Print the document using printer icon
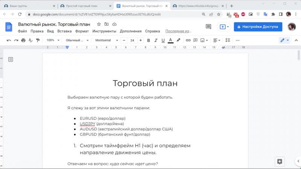 (23, 40)
